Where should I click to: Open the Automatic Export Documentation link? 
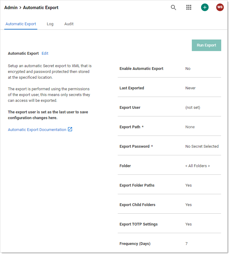37,130
